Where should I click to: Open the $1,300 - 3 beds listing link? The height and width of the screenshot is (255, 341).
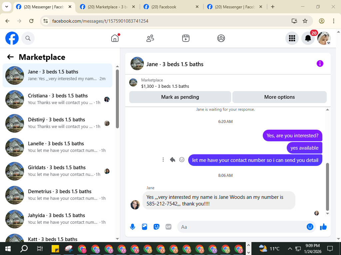coord(165,86)
